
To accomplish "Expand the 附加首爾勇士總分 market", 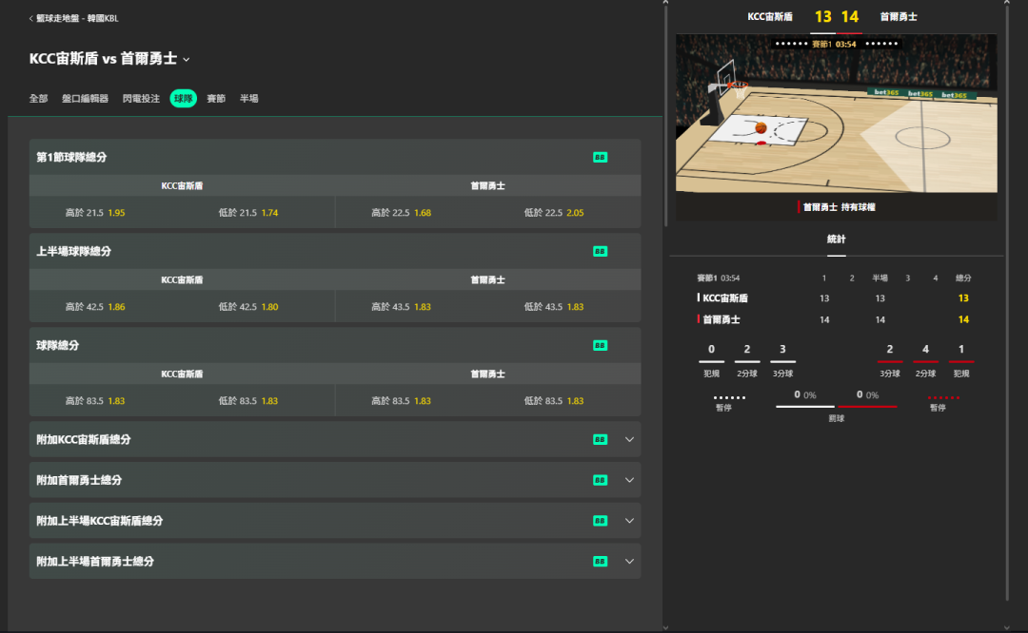I will pos(629,480).
